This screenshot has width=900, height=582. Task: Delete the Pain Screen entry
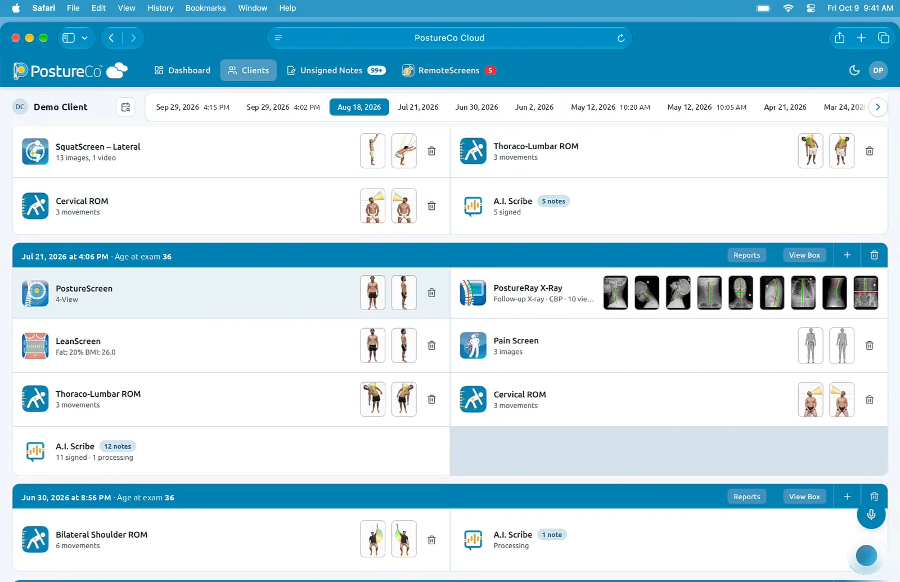(x=869, y=346)
